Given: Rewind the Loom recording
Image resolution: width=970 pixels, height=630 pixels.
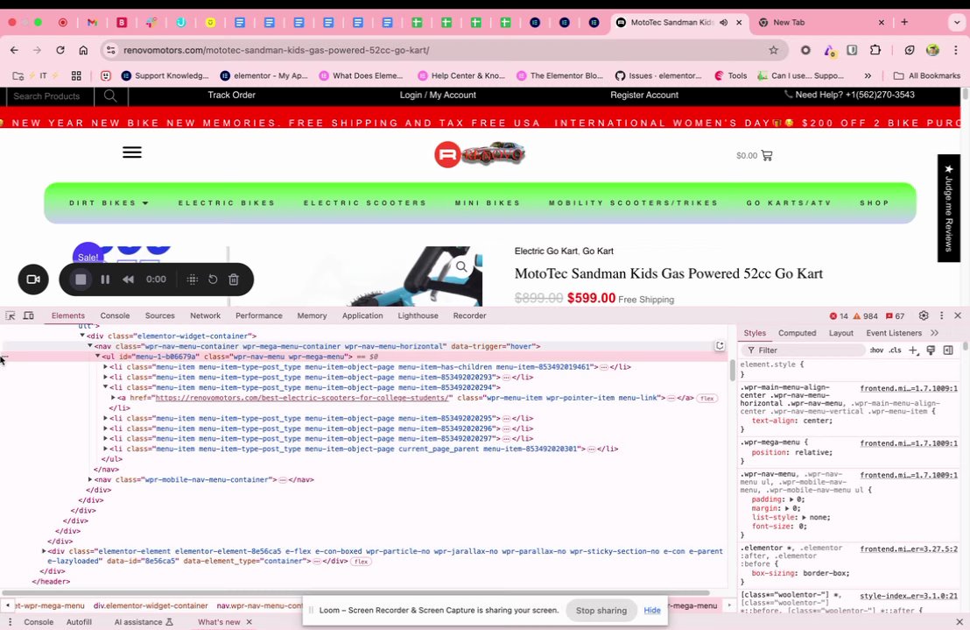Looking at the screenshot, I should point(128,280).
